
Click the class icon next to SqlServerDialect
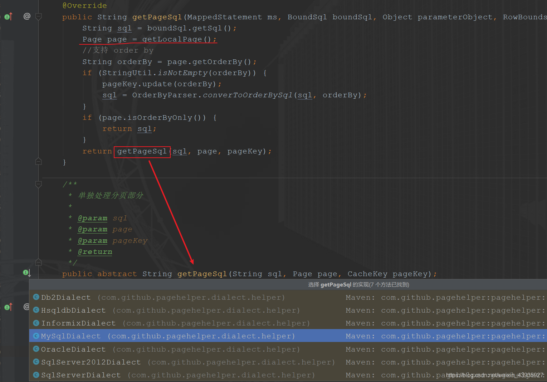coord(36,375)
